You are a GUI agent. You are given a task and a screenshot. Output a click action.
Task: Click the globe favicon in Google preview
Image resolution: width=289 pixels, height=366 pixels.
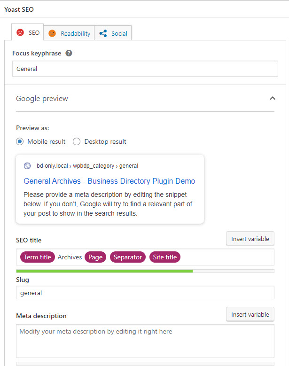click(x=27, y=166)
